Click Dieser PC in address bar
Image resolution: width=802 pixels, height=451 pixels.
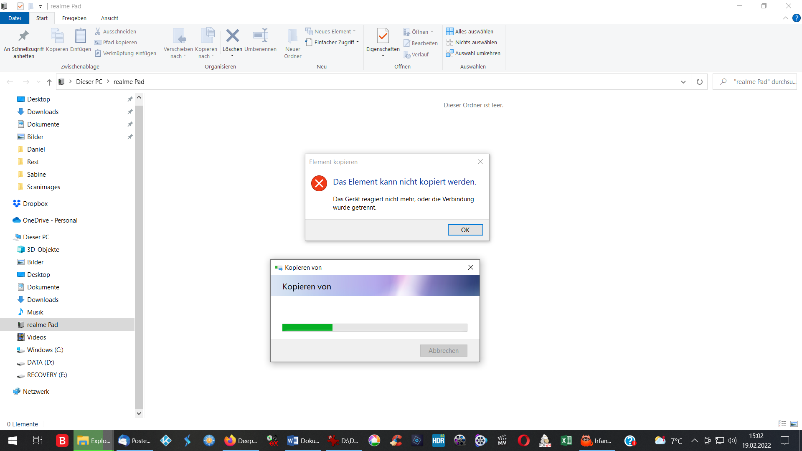click(89, 82)
